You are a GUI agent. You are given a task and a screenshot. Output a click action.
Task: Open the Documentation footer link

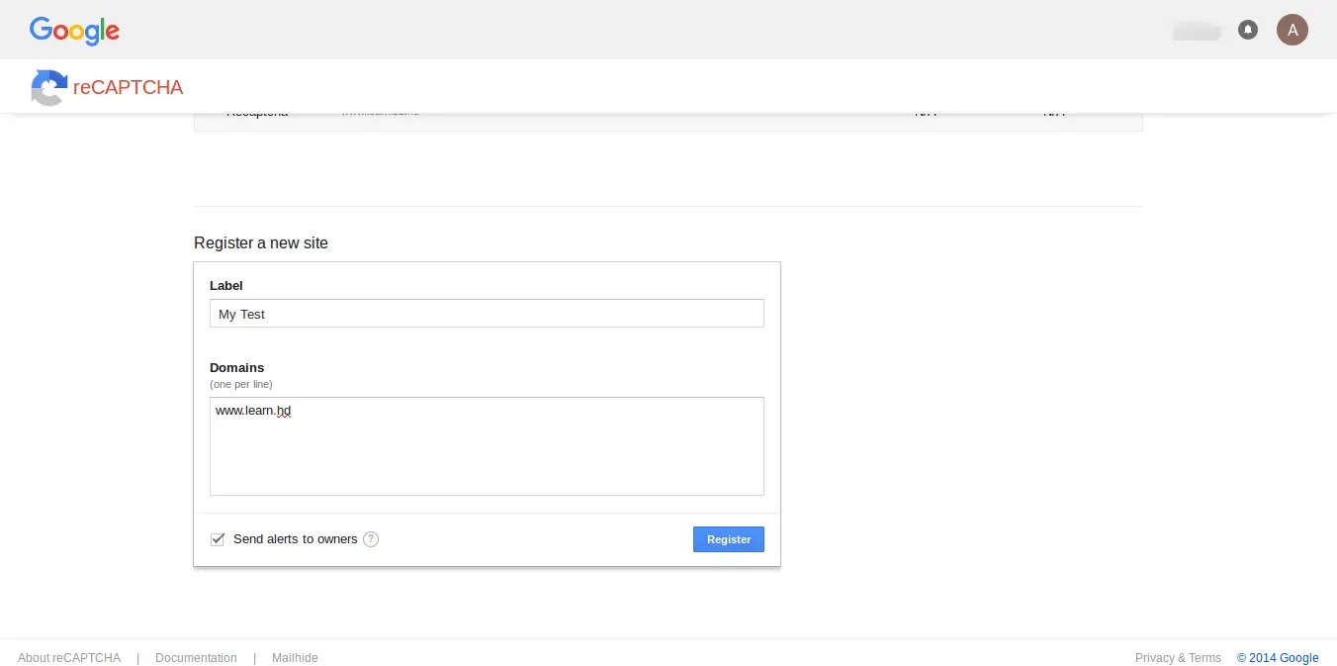(196, 658)
